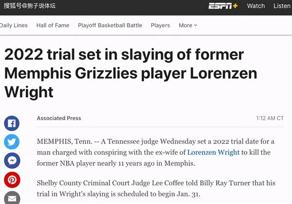The width and height of the screenshot is (292, 204).
Task: Open the Hall of Fame tab
Action: (x=53, y=25)
